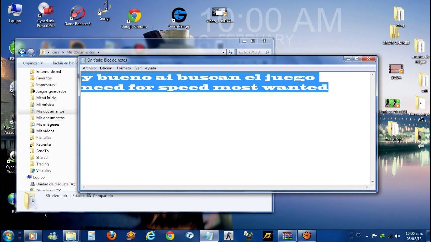
Task: Click Notepad vertical scrollbar down arrow
Action: pyautogui.click(x=373, y=182)
